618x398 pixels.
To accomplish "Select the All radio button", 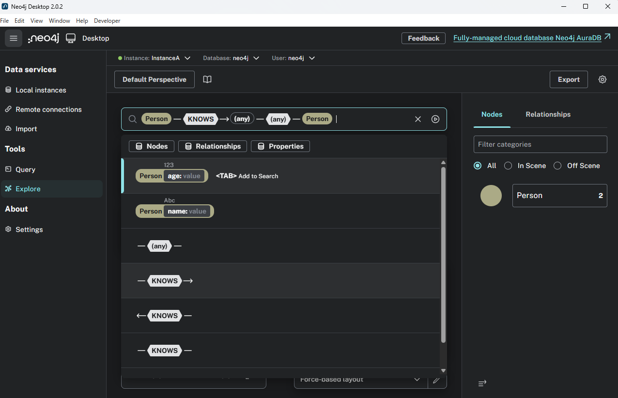I will [478, 166].
